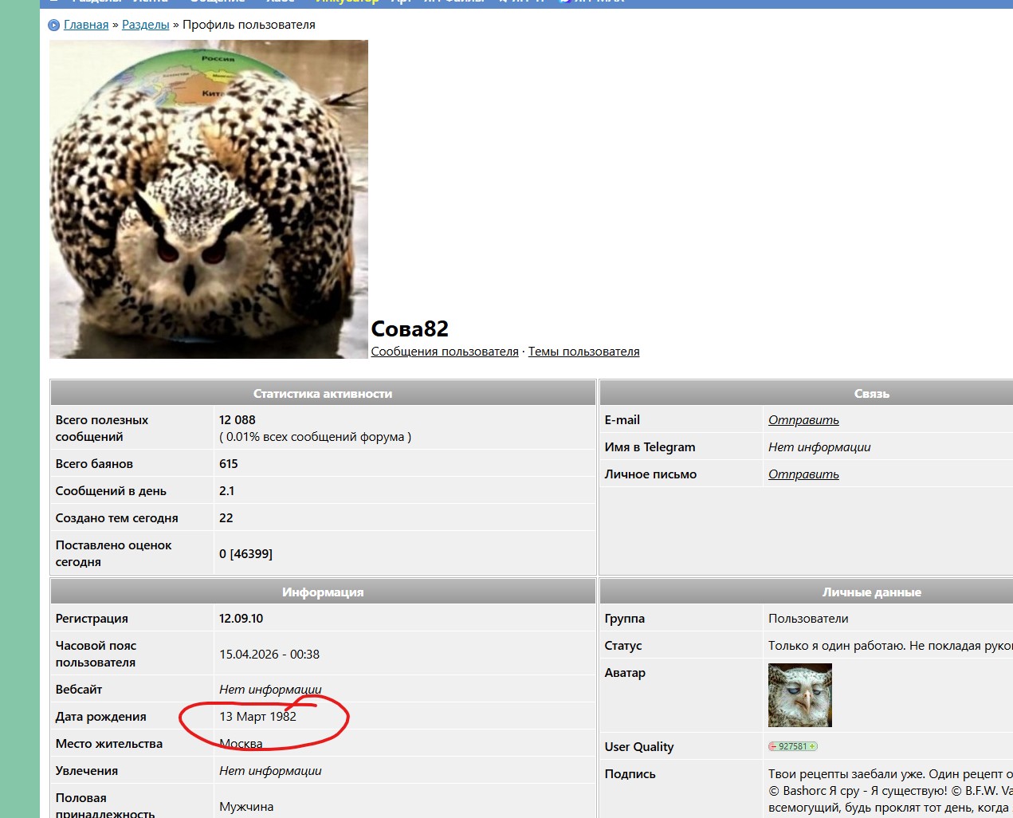Click the Информация section header
This screenshot has height=818, width=1013.
[323, 592]
